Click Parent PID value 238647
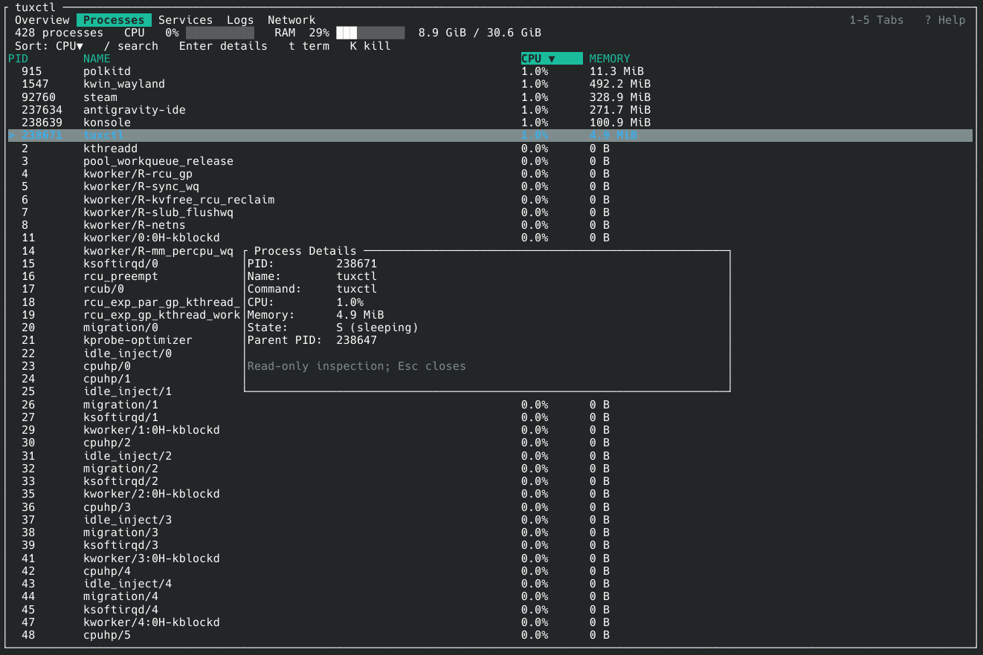 (357, 340)
